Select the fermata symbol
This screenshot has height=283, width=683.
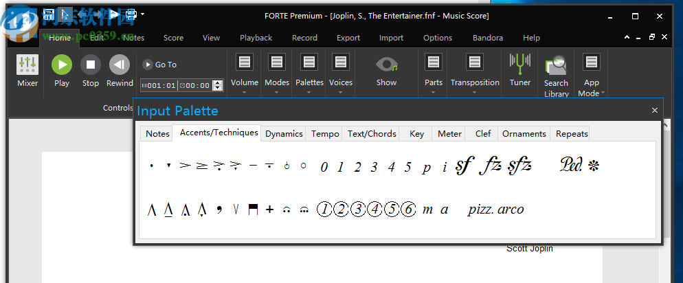[287, 210]
